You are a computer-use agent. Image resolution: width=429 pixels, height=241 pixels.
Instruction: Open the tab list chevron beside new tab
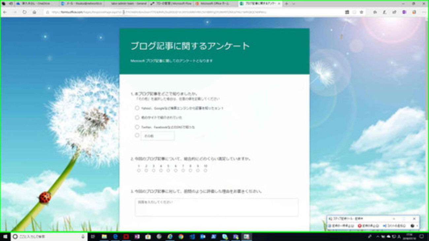[x=294, y=4]
